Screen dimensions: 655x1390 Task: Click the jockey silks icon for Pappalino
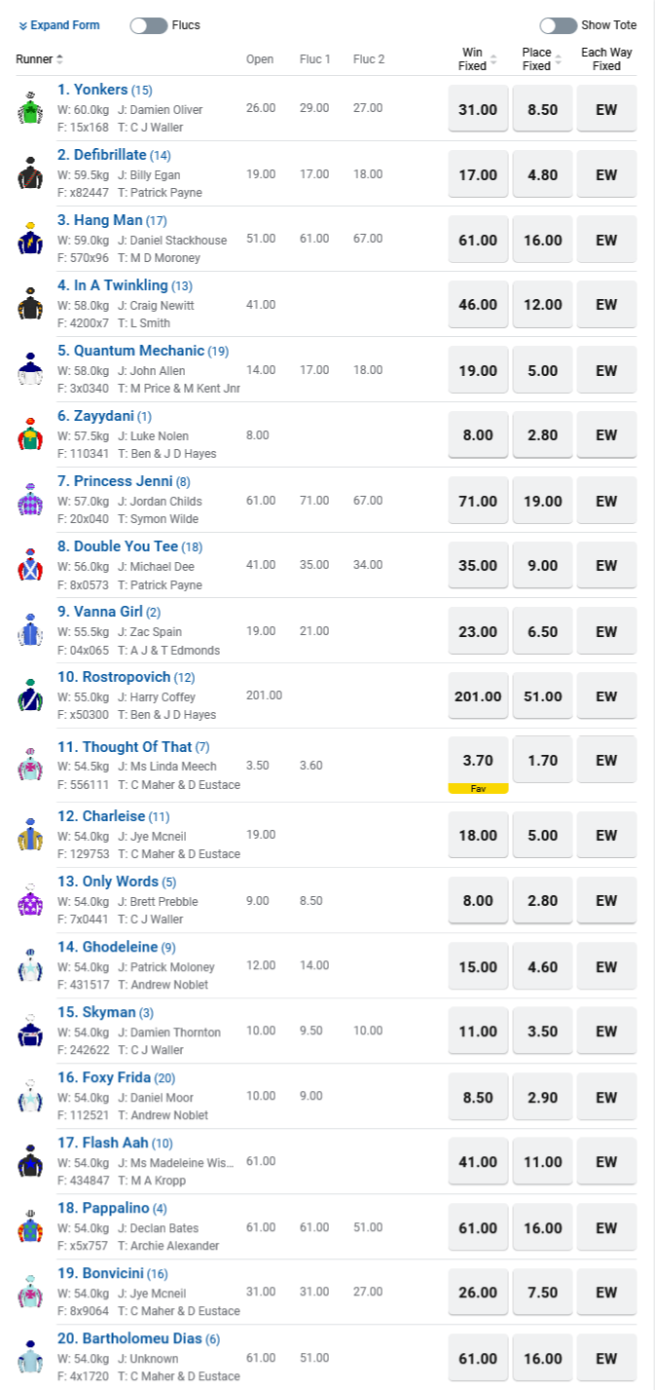pos(30,1226)
